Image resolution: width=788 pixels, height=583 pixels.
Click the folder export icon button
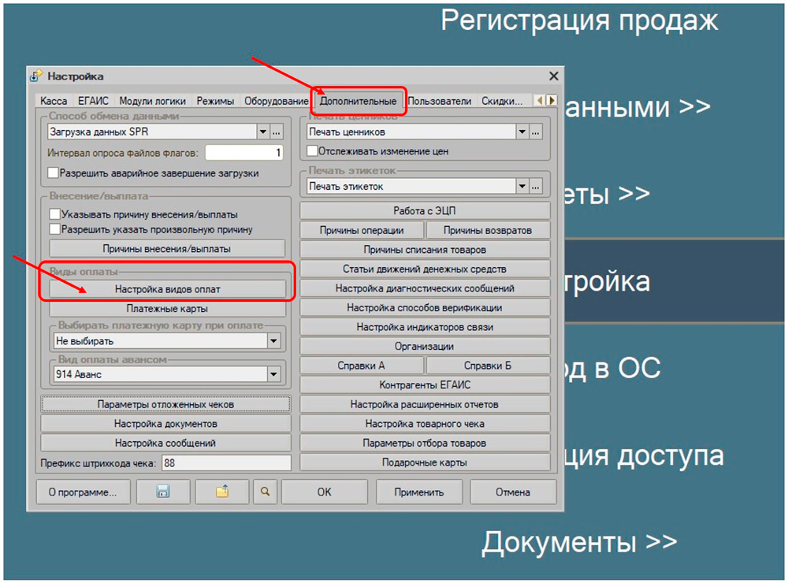pos(222,492)
